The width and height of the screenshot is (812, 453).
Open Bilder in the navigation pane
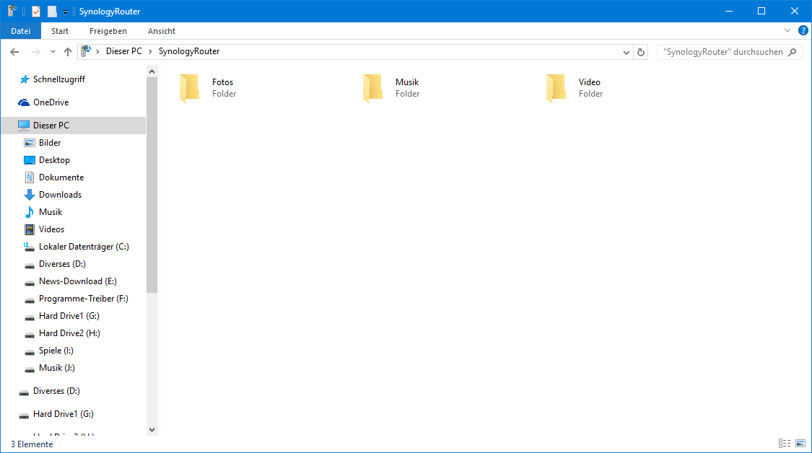50,142
